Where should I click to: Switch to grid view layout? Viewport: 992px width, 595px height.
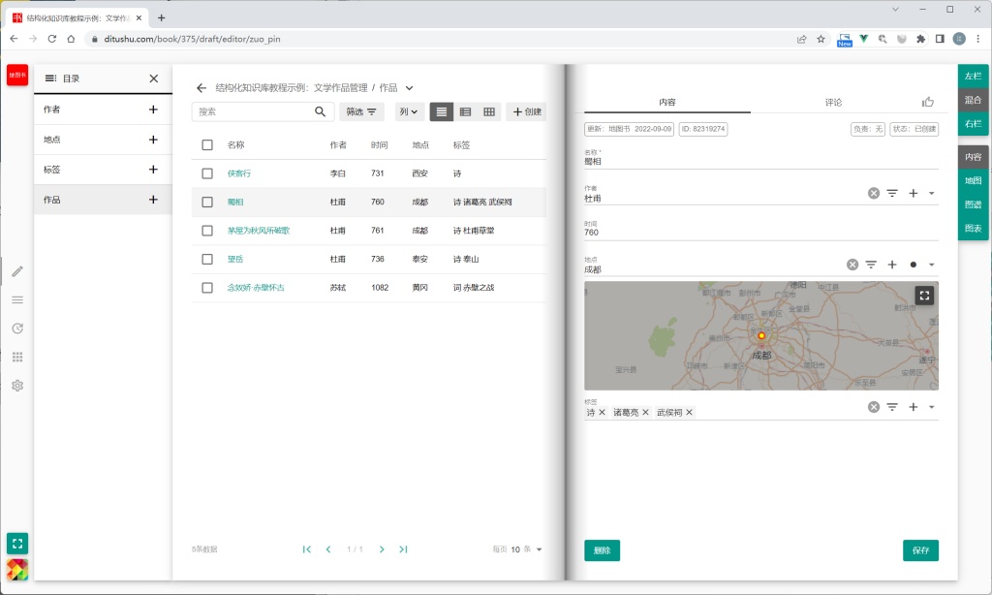pyautogui.click(x=489, y=111)
